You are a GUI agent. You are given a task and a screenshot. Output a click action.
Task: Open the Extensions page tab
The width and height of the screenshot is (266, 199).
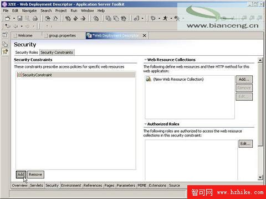[157, 185]
